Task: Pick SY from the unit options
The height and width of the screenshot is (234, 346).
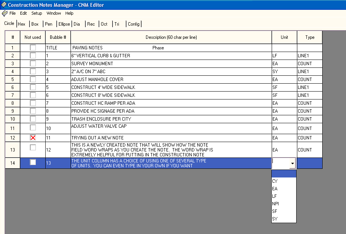Action: [x=275, y=219]
